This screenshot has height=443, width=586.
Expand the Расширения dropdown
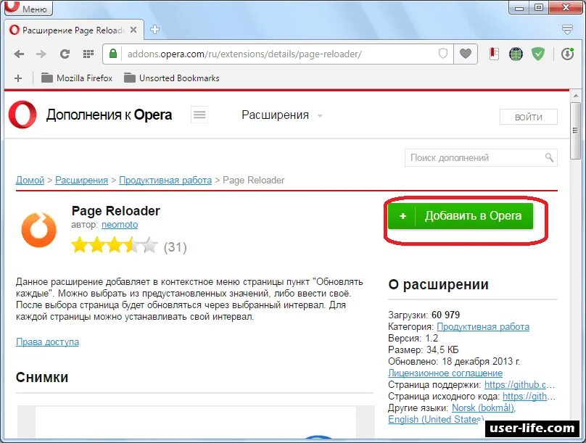coord(282,115)
